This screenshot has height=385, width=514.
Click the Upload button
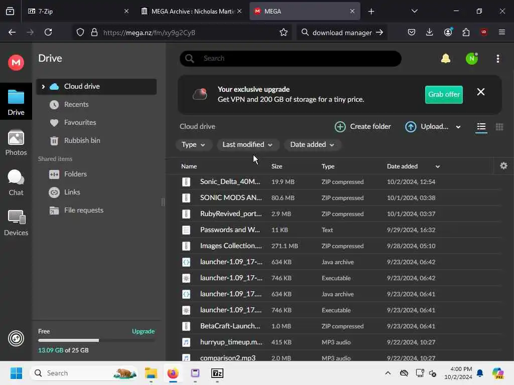point(427,127)
